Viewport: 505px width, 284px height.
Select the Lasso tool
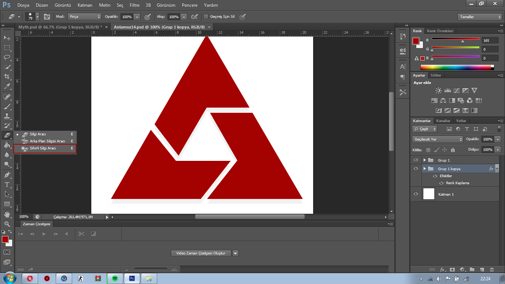point(7,57)
